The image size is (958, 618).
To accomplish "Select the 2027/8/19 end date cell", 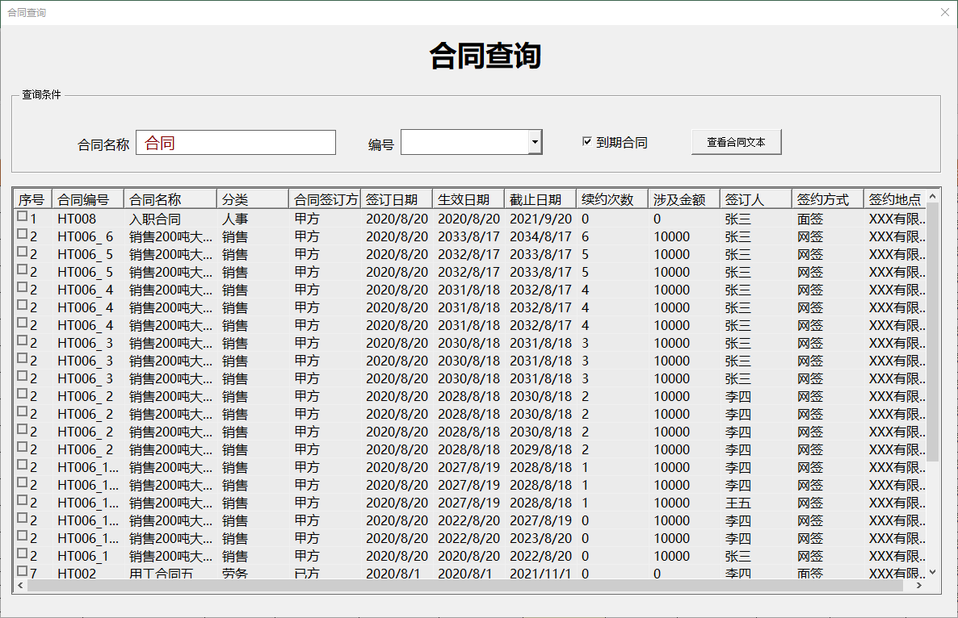I will click(x=540, y=520).
